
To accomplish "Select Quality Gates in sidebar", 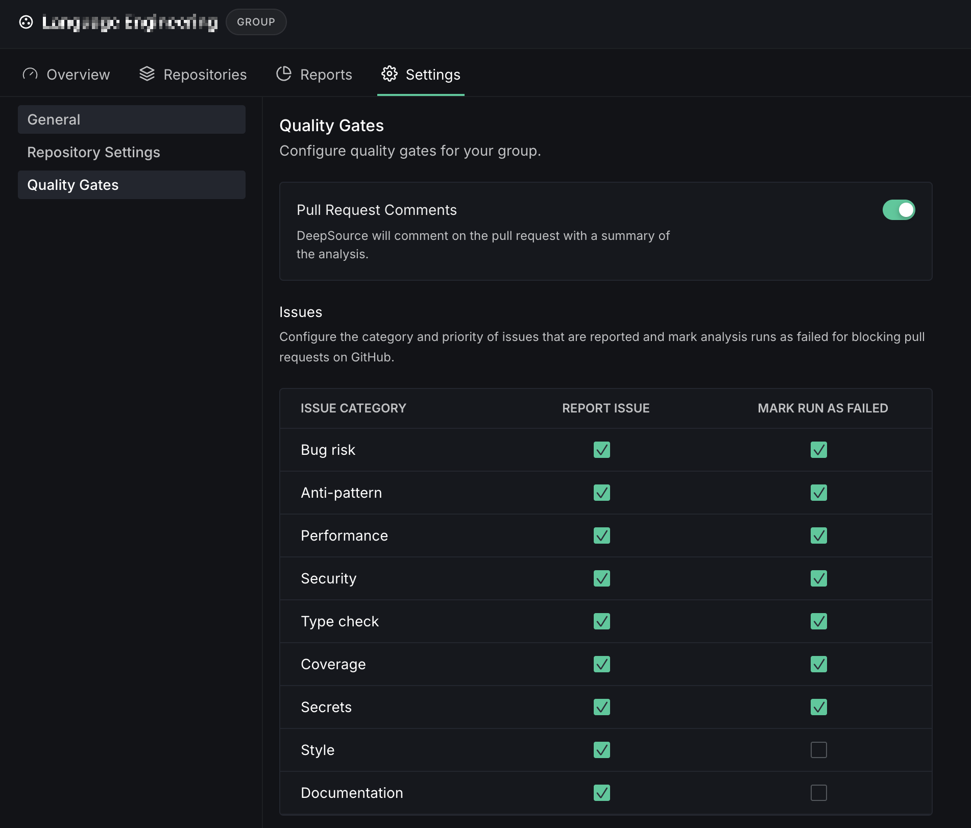I will [x=132, y=185].
